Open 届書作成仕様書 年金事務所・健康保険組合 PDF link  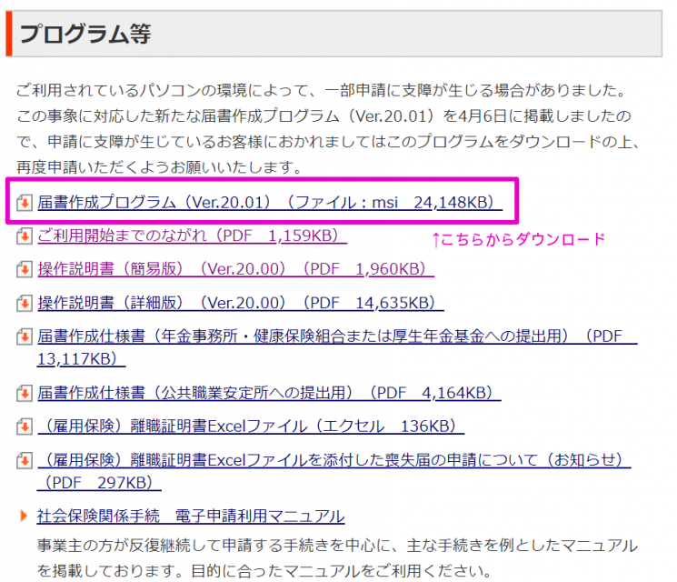tap(337, 347)
